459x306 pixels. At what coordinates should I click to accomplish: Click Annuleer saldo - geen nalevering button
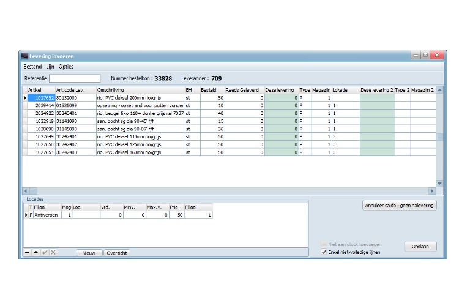click(399, 206)
